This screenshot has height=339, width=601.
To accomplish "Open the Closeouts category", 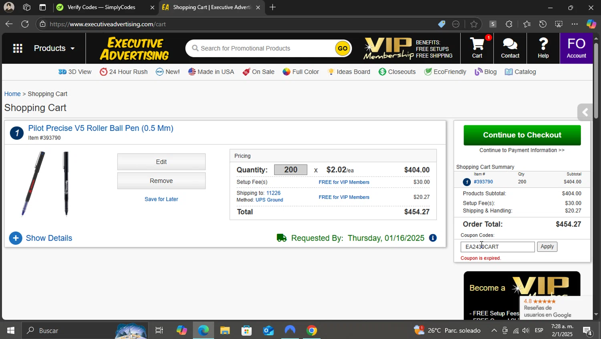I will [x=397, y=72].
